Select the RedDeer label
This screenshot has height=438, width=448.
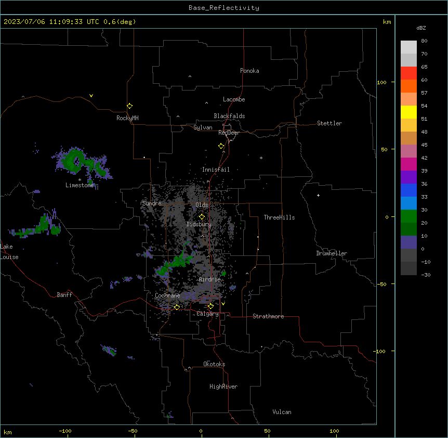[x=229, y=133]
